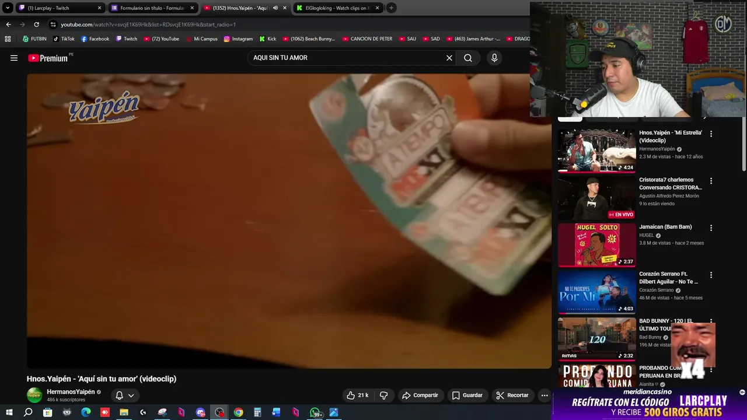
Task: Go back in browser history
Action: 8,24
